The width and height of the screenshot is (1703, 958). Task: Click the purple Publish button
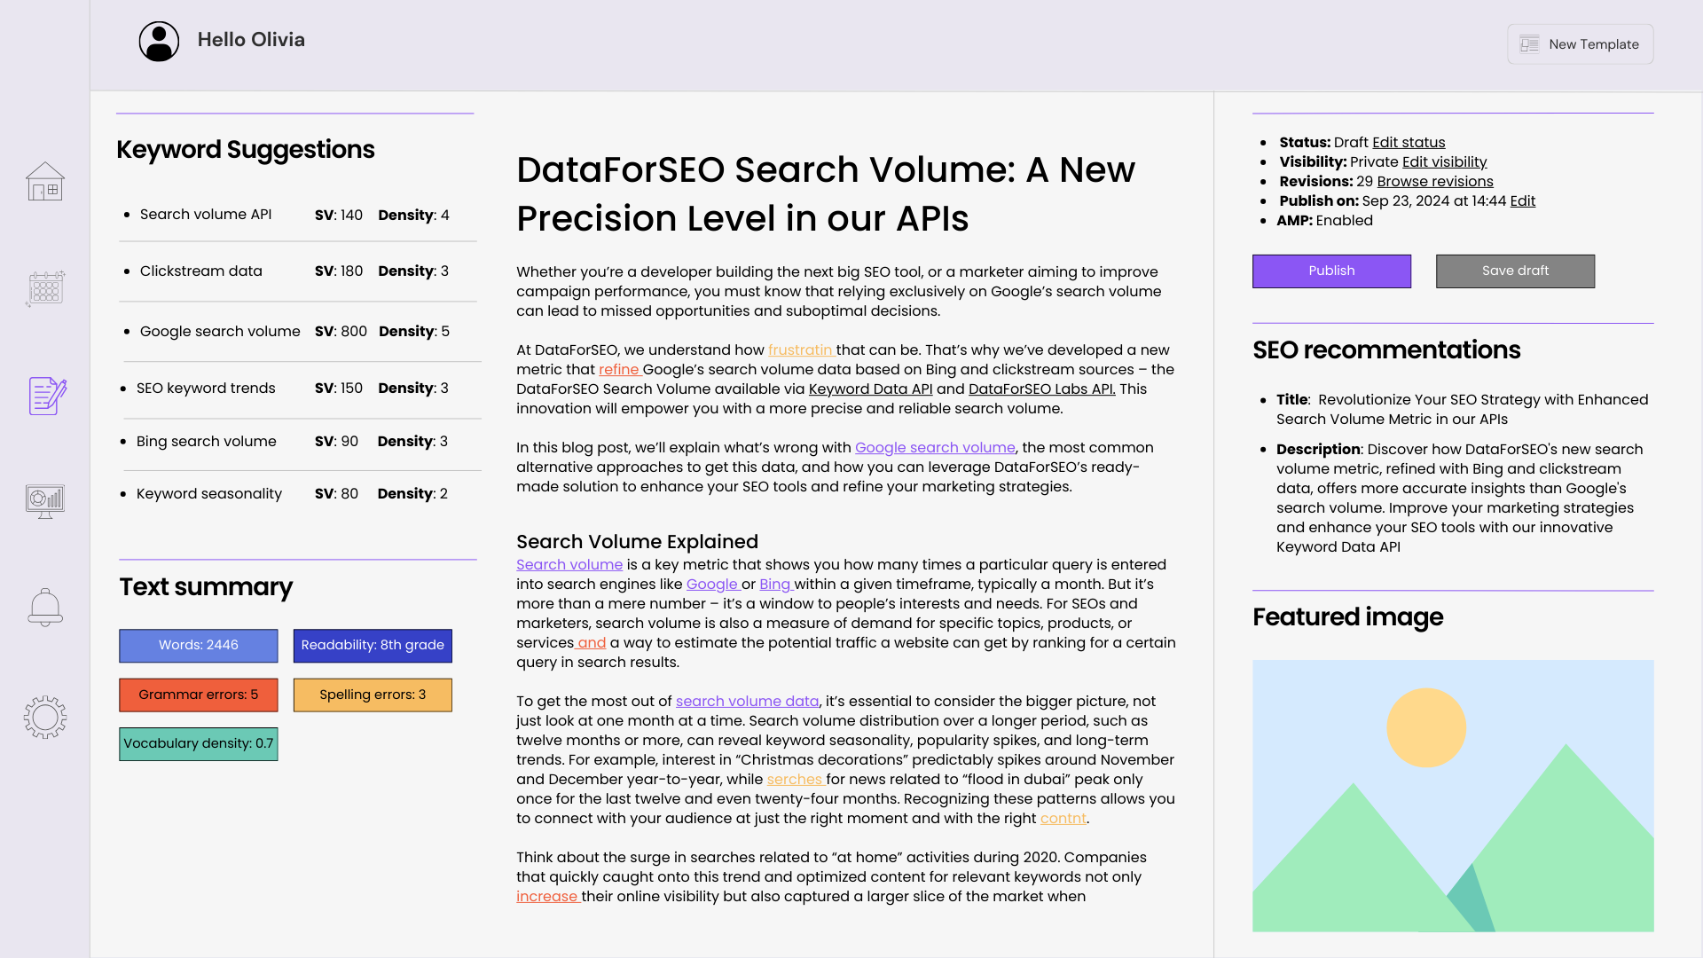click(1331, 271)
